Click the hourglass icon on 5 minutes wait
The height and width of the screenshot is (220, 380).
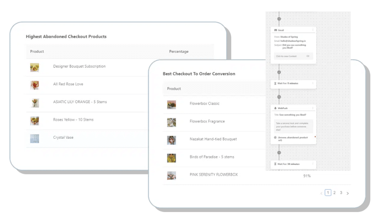(275, 83)
